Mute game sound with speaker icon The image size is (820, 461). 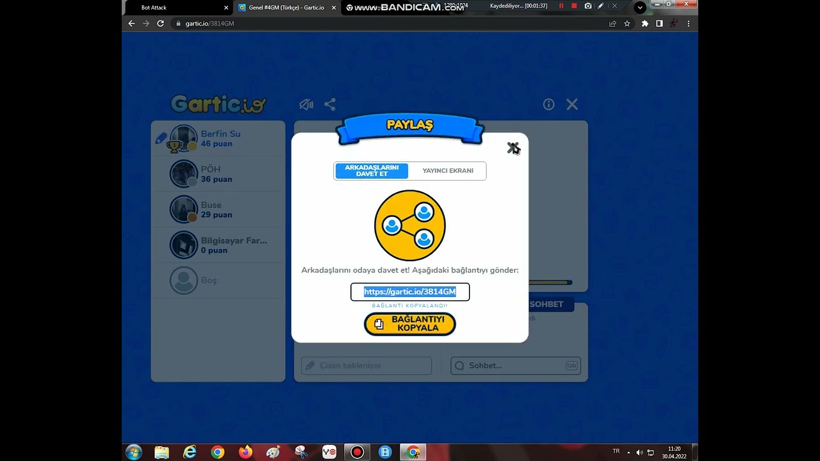pos(306,104)
